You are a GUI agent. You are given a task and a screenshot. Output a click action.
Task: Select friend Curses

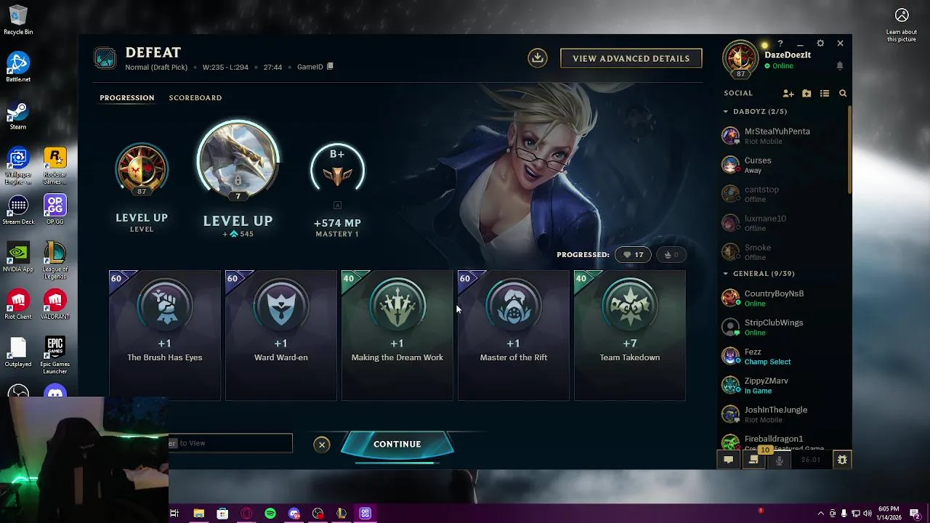783,165
